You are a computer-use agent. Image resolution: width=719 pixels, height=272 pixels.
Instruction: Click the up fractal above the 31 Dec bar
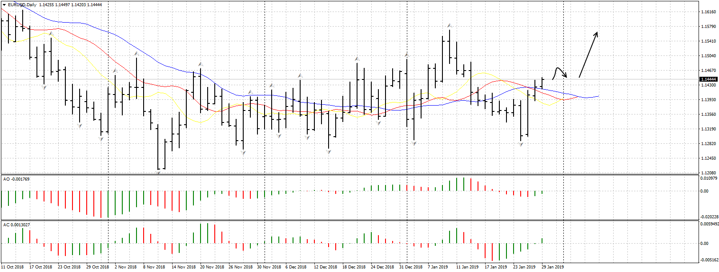[x=406, y=55]
